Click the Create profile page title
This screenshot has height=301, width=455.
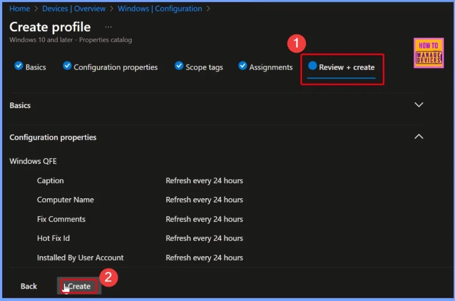pos(50,27)
